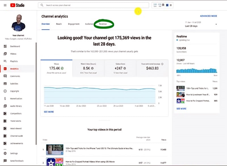The height and width of the screenshot is (166, 227).
Task: Open the Copyright sidebar icon
Action: coord(5,91)
